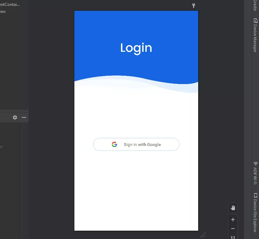Select the Google G logo
259x239 pixels.
tap(114, 145)
